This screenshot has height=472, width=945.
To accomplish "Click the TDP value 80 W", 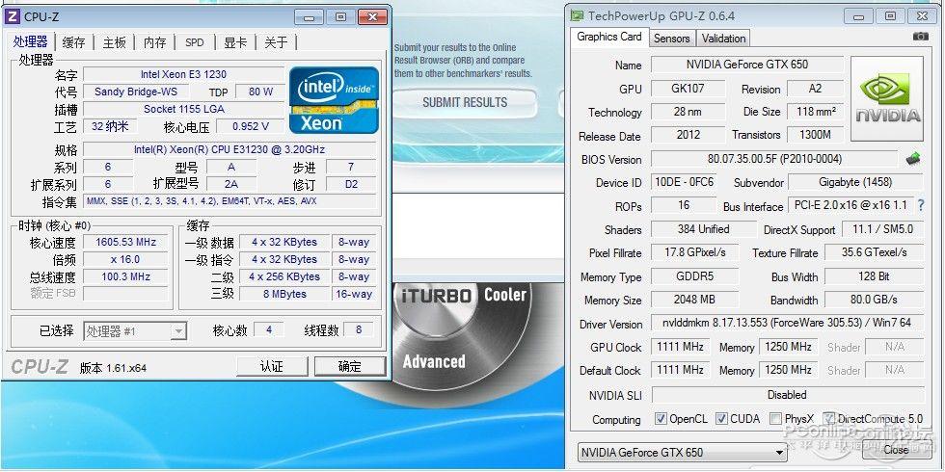I will pos(260,92).
